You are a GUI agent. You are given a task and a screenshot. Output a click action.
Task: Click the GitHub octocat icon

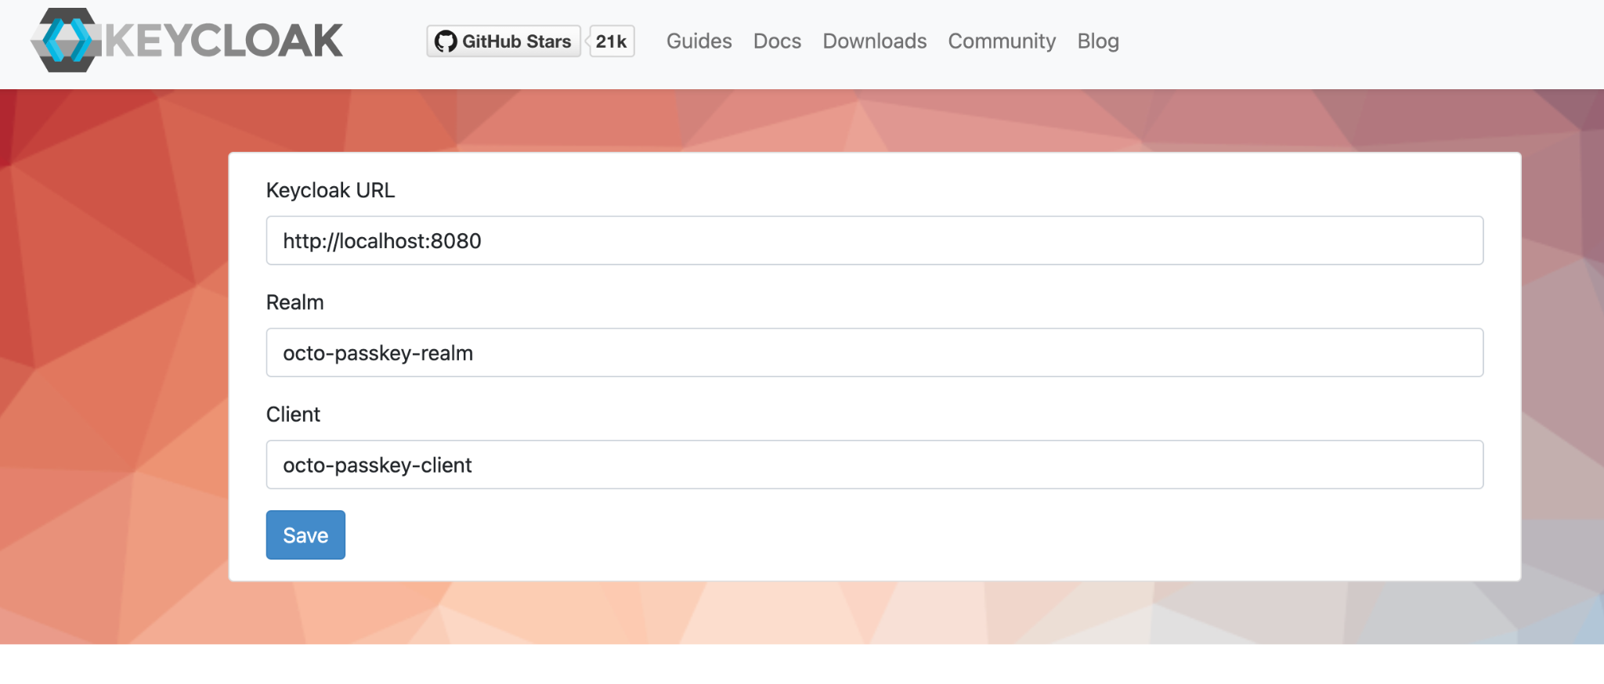click(x=446, y=41)
